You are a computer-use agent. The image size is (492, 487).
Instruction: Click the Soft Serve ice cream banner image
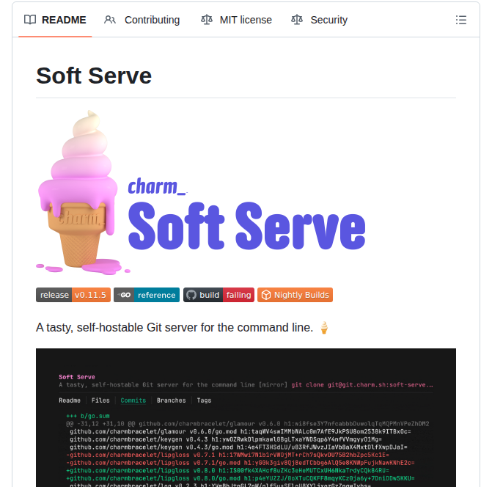pyautogui.click(x=201, y=193)
